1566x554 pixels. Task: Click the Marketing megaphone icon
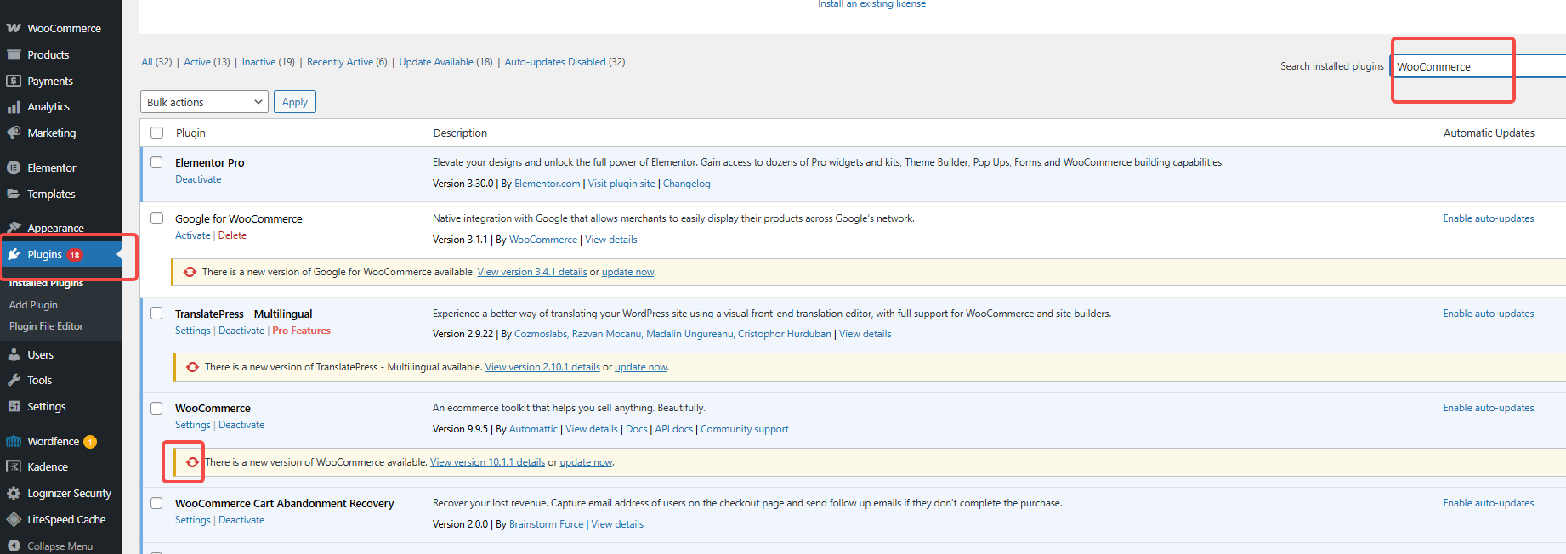click(x=14, y=133)
